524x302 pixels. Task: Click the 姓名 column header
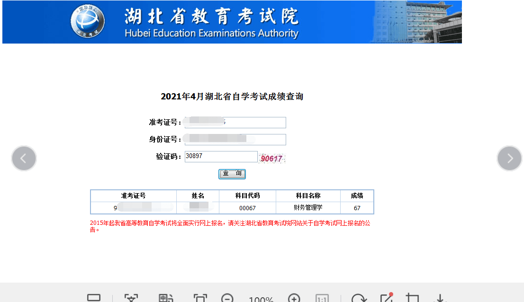tap(198, 196)
